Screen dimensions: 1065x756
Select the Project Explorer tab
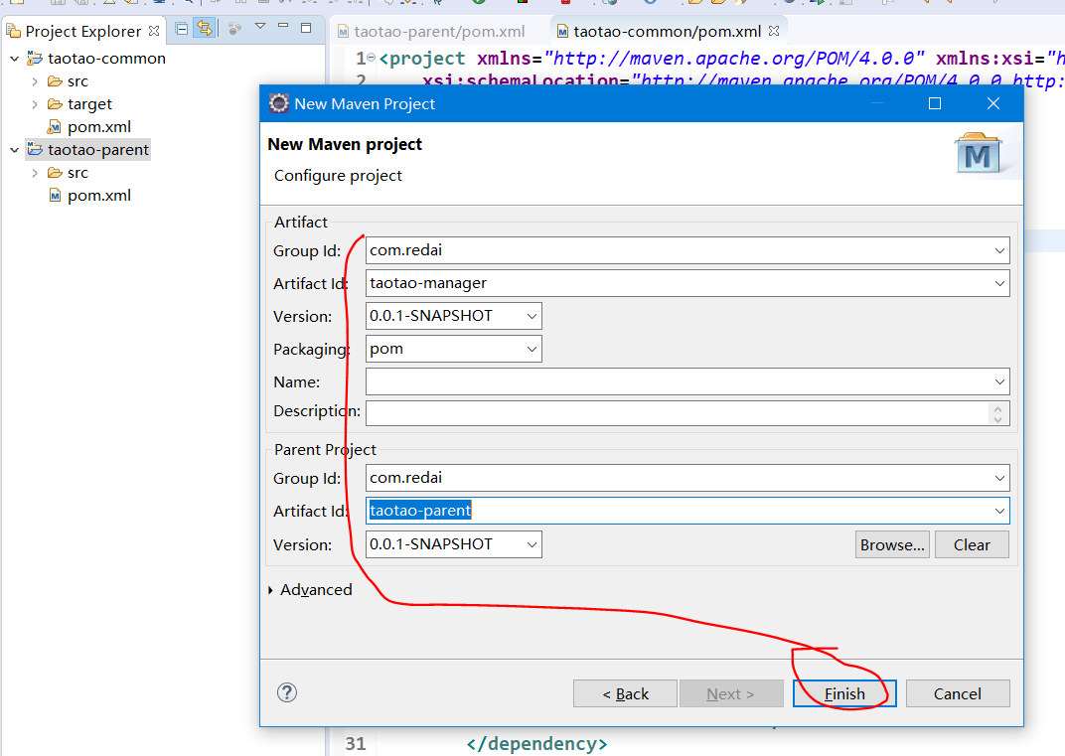click(x=82, y=31)
